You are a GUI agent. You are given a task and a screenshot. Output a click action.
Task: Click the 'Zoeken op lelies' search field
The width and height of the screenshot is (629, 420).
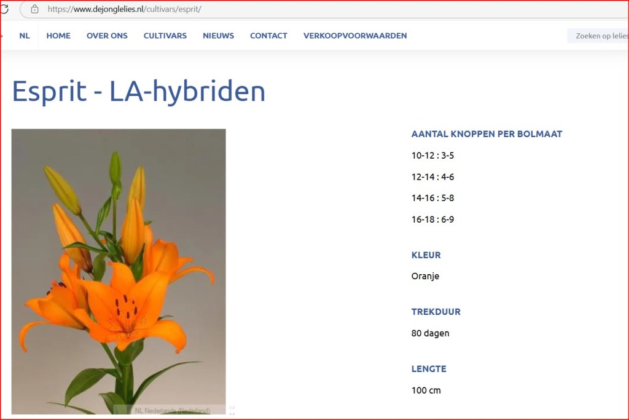(599, 36)
